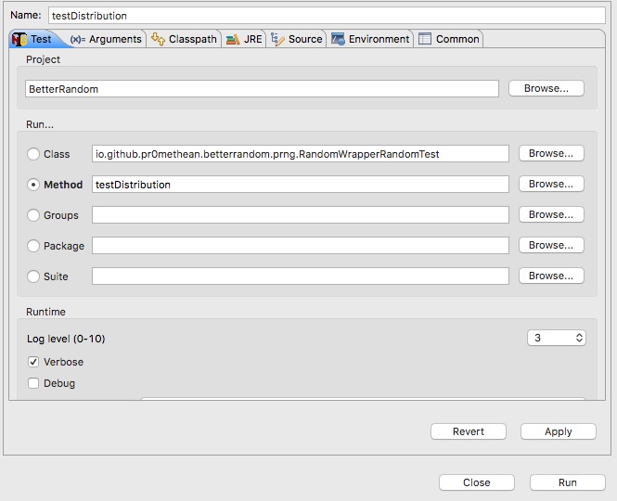Open the Log level dropdown
This screenshot has width=617, height=501.
557,338
